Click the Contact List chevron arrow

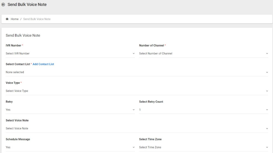tap(267, 72)
